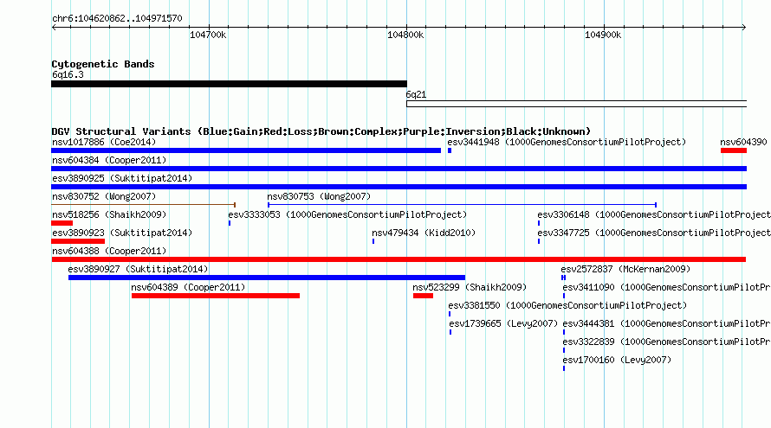Viewport: 771px width, 428px height.
Task: Click the nsv1017886 (Coe2014) variant label
Action: coord(104,142)
